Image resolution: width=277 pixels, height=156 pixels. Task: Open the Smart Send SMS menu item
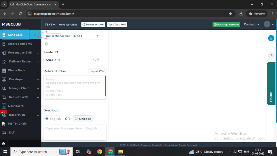coord(21,44)
